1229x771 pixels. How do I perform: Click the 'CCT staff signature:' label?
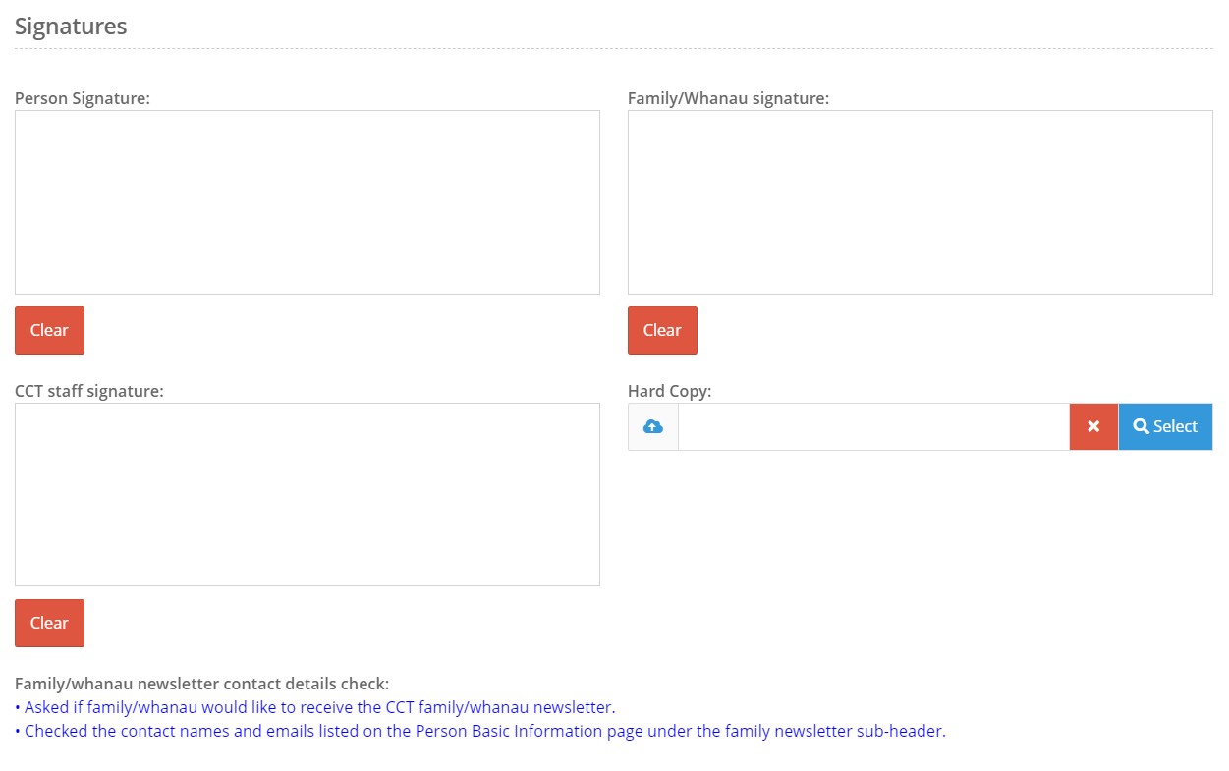(x=89, y=391)
